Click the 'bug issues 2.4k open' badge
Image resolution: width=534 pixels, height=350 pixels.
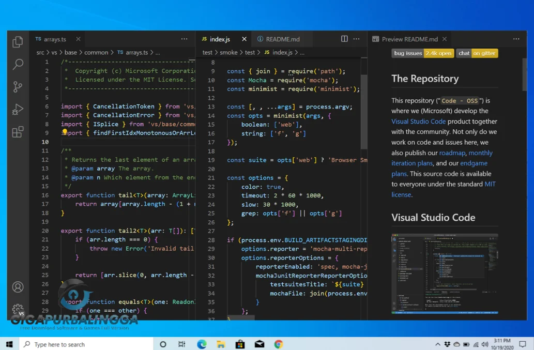click(x=422, y=53)
